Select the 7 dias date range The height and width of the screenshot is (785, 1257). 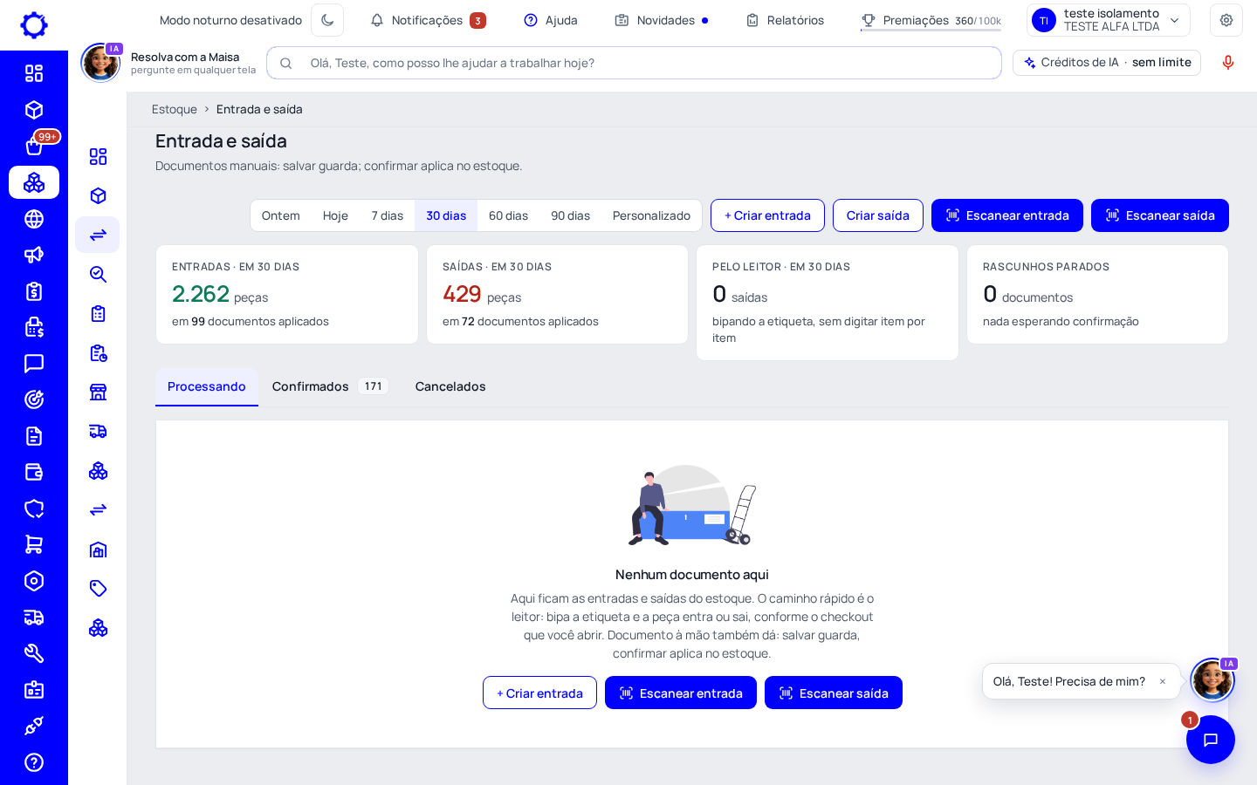388,215
